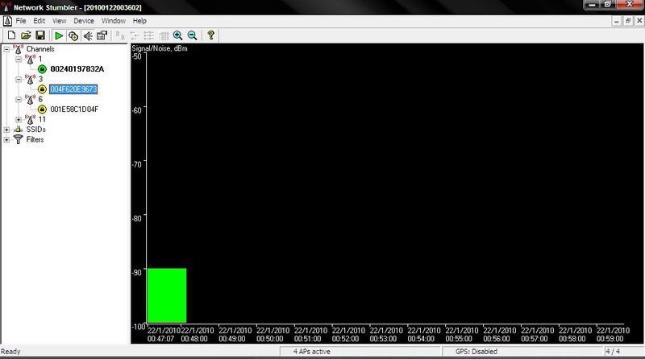Screen dimensions: 645x359
Task: Click the funnel icon beside Filters
Action: tap(19, 140)
